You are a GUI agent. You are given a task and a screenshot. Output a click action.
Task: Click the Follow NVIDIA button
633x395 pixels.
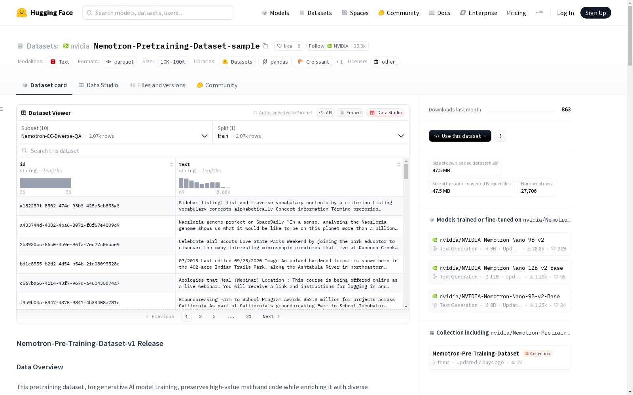click(328, 46)
